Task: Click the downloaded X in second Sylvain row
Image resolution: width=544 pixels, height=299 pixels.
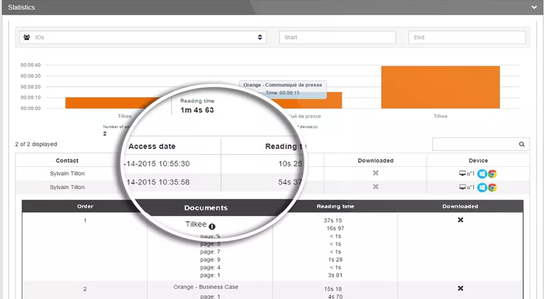Action: click(376, 186)
